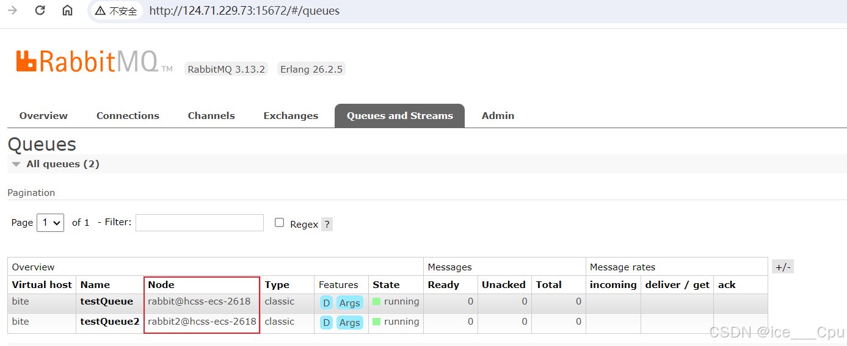Sort by incoming rate column
847x346 pixels.
pos(613,285)
